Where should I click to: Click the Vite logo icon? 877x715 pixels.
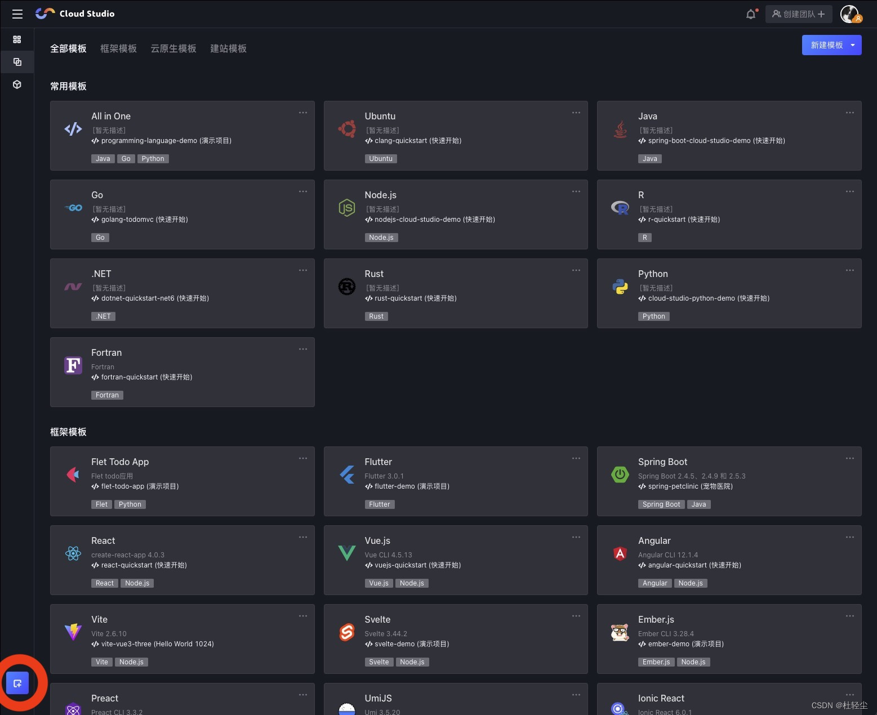73,632
